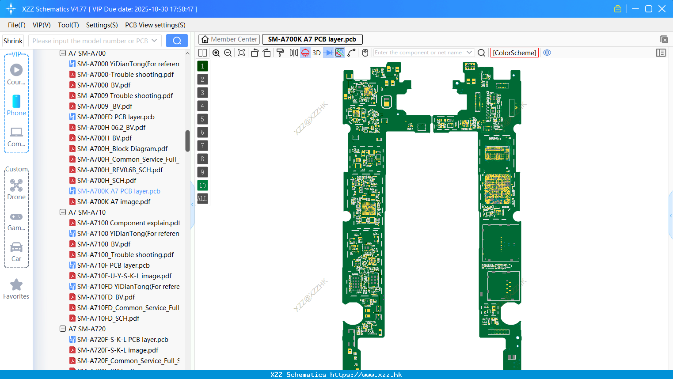This screenshot has height=379, width=673.
Task: Zoom out of the PCB view
Action: point(228,53)
